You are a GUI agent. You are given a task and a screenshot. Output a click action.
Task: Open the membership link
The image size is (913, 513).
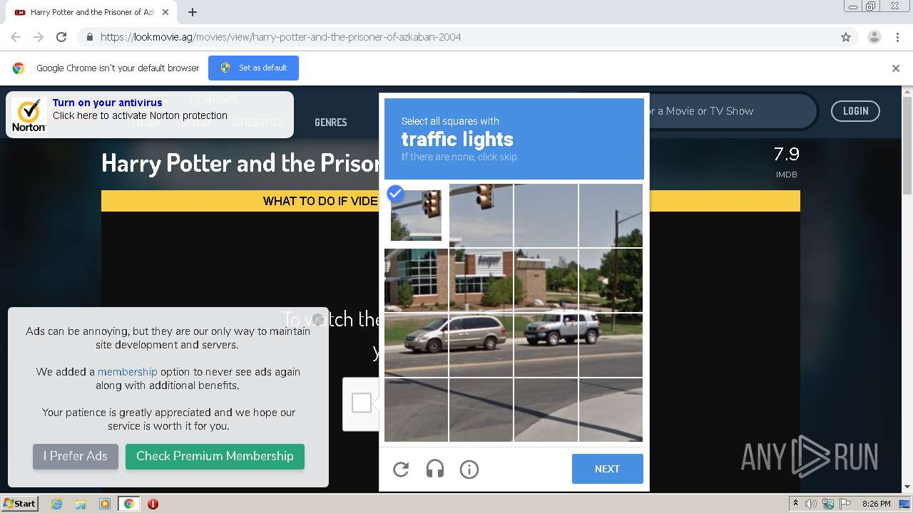[x=127, y=372]
